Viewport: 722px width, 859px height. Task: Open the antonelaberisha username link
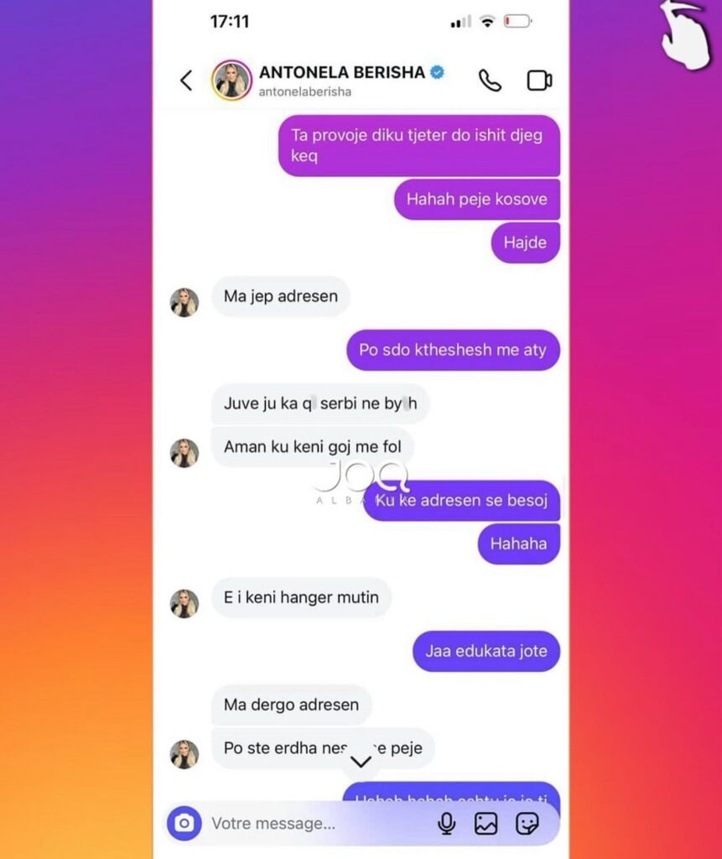click(x=304, y=92)
